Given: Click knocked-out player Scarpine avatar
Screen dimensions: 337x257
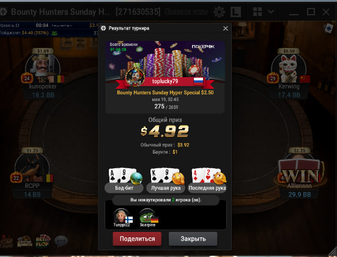Looking at the screenshot, I should click(147, 216).
